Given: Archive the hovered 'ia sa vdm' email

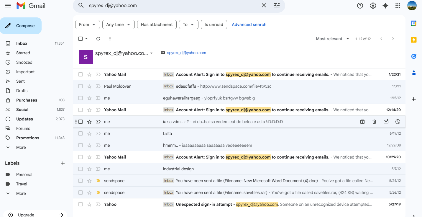Looking at the screenshot, I should click(362, 122).
